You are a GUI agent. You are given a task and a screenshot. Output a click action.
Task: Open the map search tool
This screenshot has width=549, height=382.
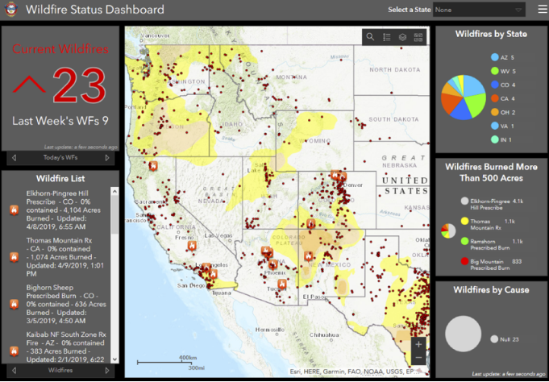pos(370,37)
